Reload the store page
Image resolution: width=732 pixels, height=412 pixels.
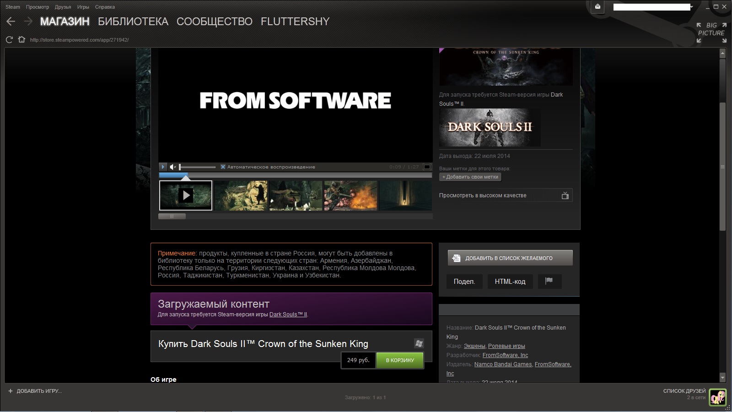[x=9, y=40]
